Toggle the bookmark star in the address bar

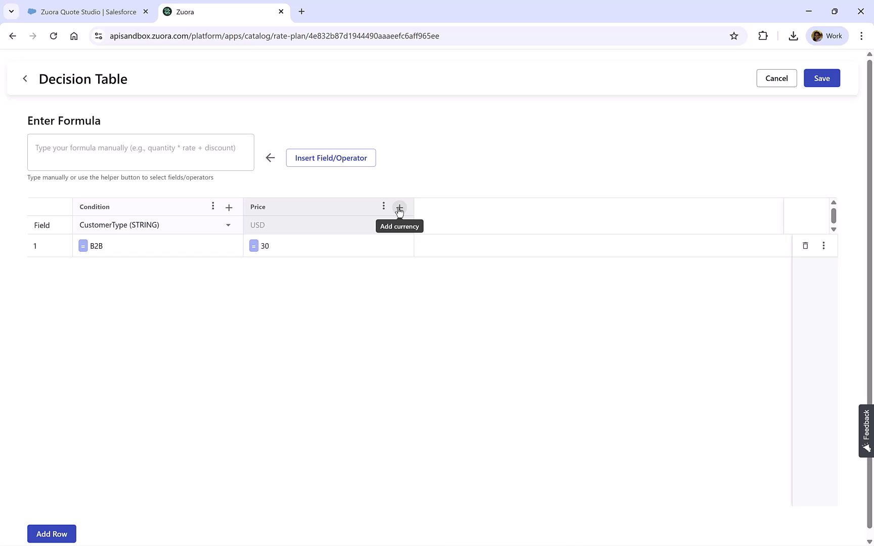pyautogui.click(x=734, y=36)
